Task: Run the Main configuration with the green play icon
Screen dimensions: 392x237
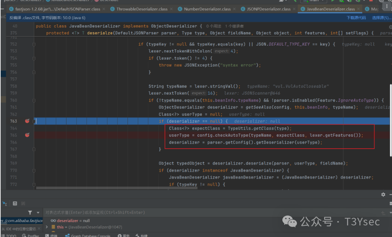Action: [333, 1]
